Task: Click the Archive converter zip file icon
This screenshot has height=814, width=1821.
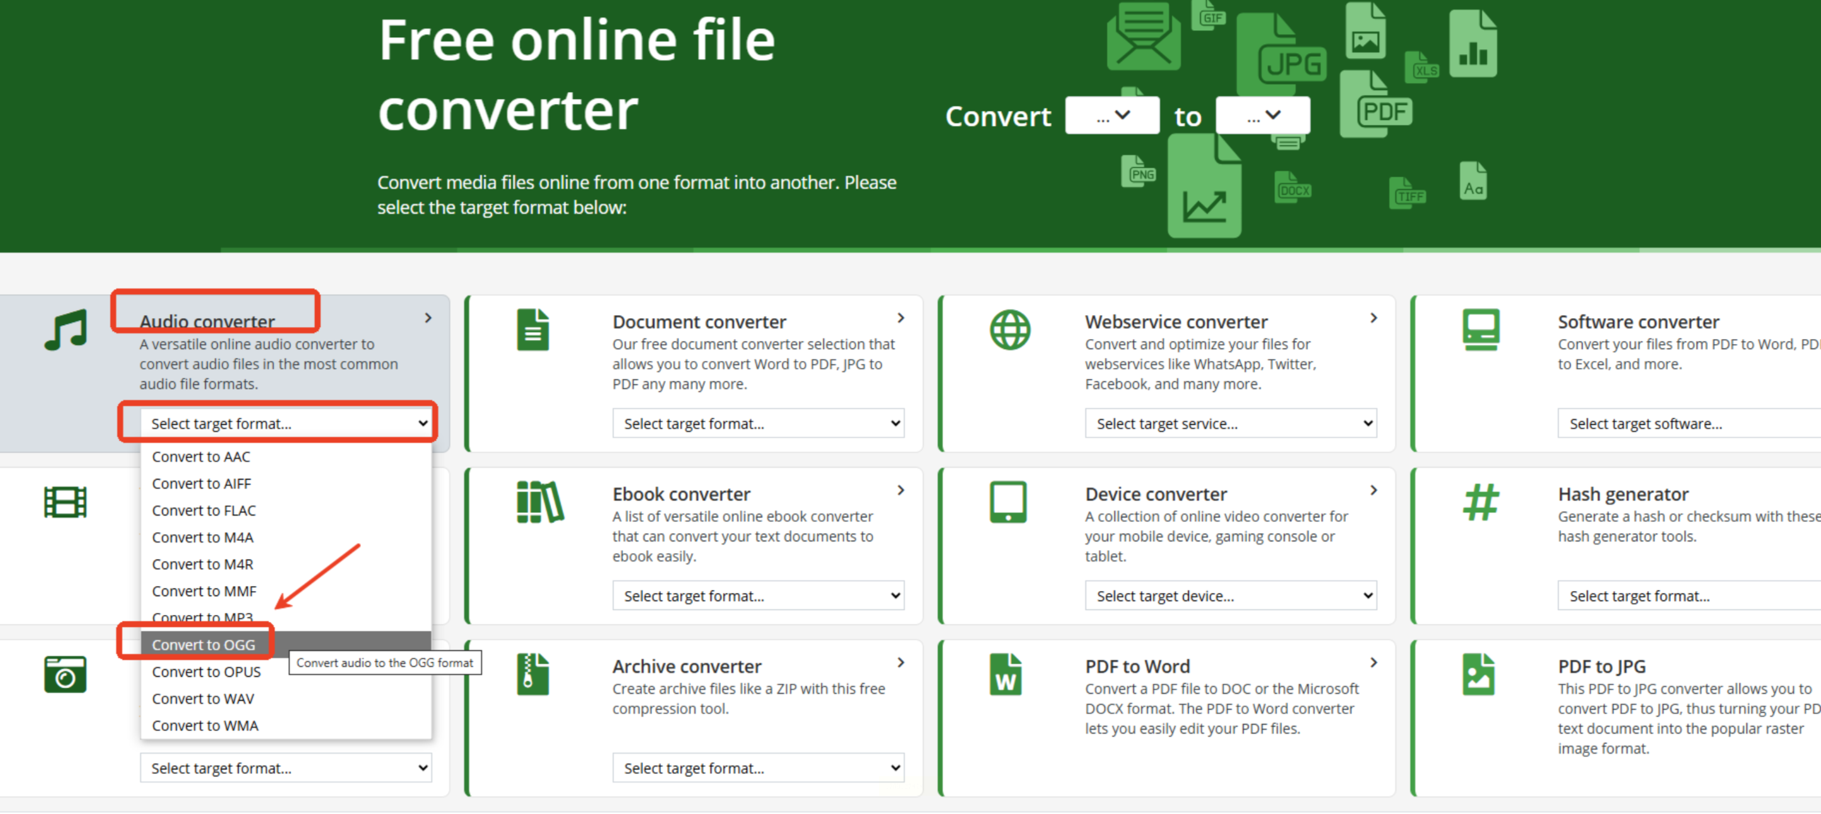Action: (x=532, y=675)
